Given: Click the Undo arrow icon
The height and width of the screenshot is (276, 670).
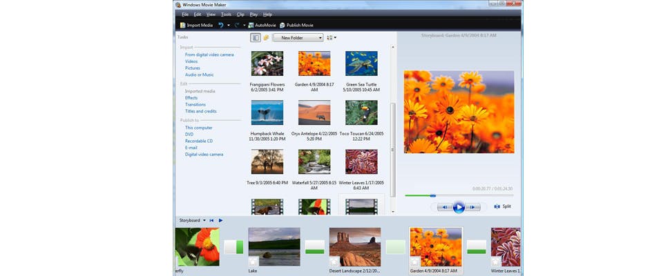Looking at the screenshot, I should point(221,25).
